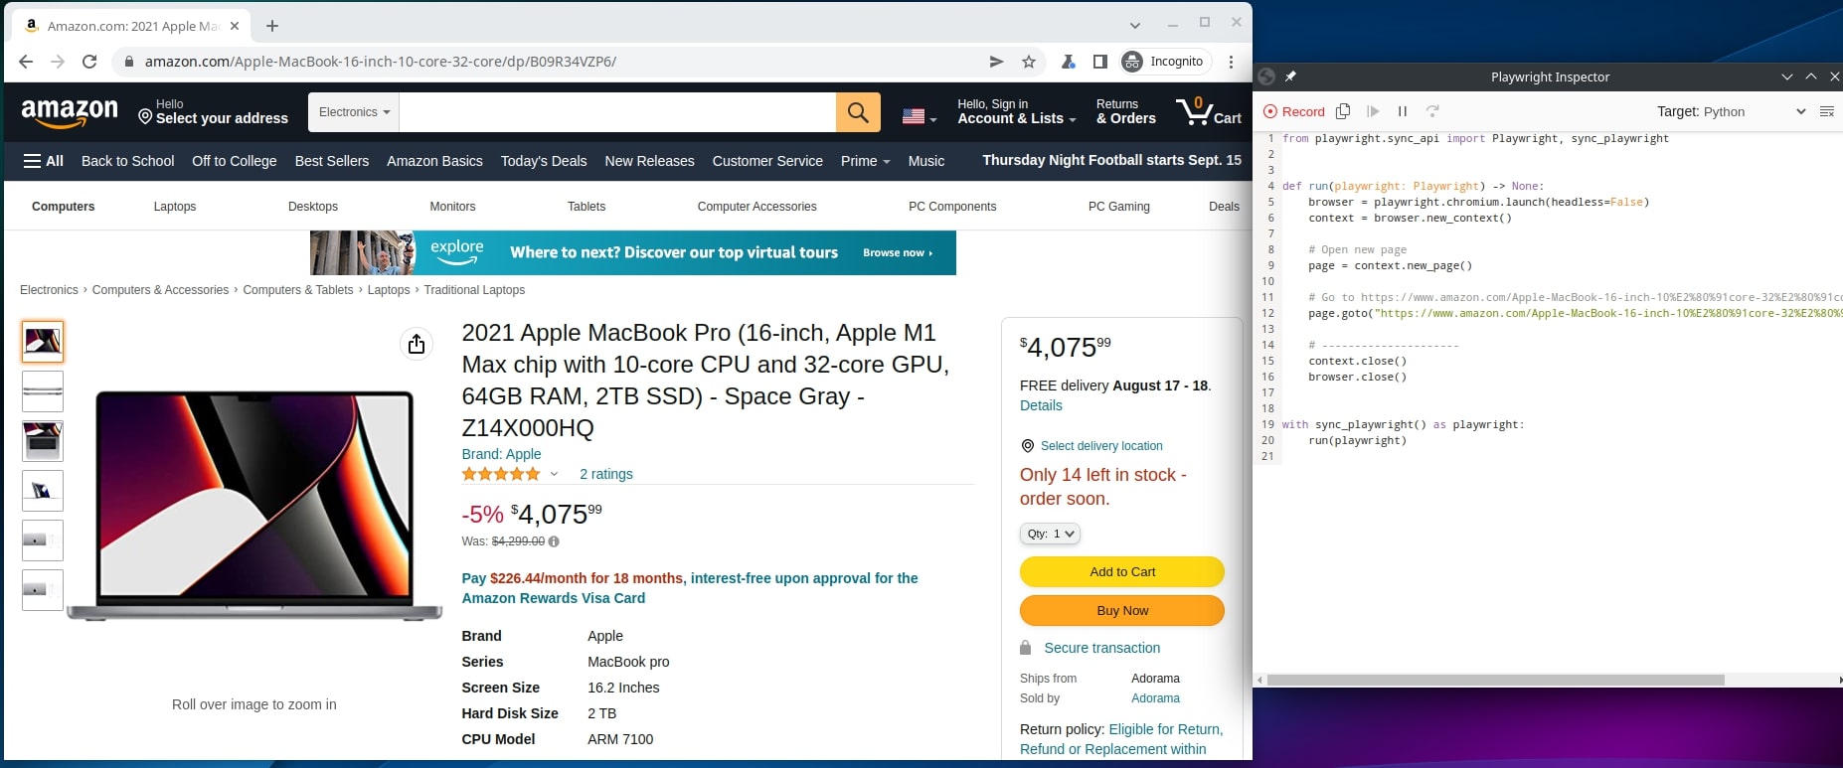Click the site lock icon in address bar
This screenshot has width=1843, height=768.
pyautogui.click(x=128, y=62)
